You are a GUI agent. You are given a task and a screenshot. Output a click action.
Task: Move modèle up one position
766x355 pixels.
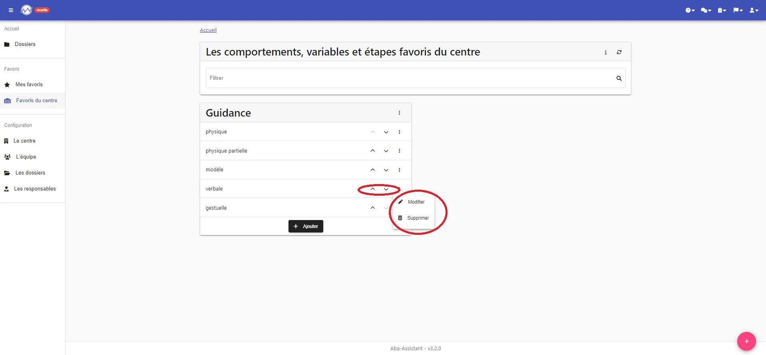click(x=373, y=170)
